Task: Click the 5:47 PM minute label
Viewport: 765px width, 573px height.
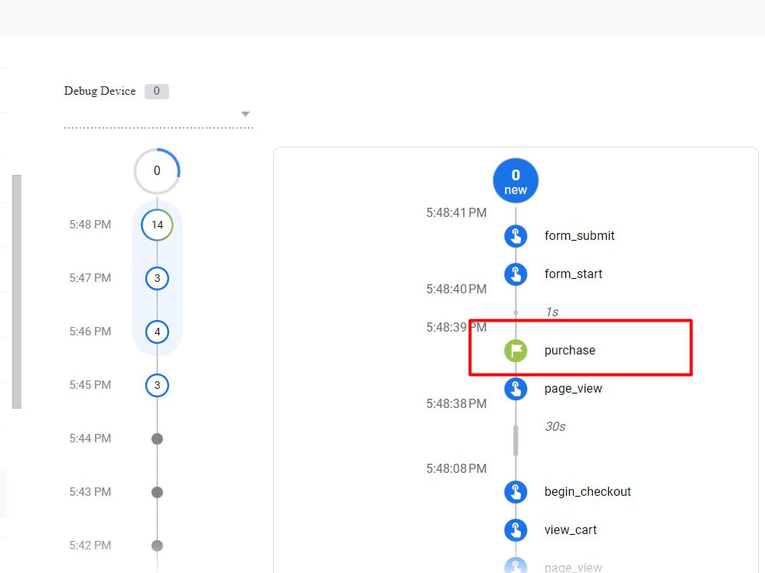Action: click(90, 278)
